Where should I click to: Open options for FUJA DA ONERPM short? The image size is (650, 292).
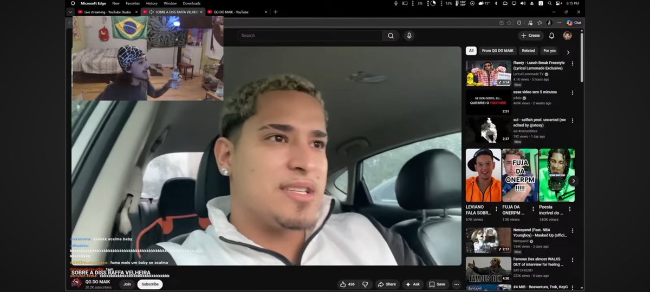tap(532, 208)
